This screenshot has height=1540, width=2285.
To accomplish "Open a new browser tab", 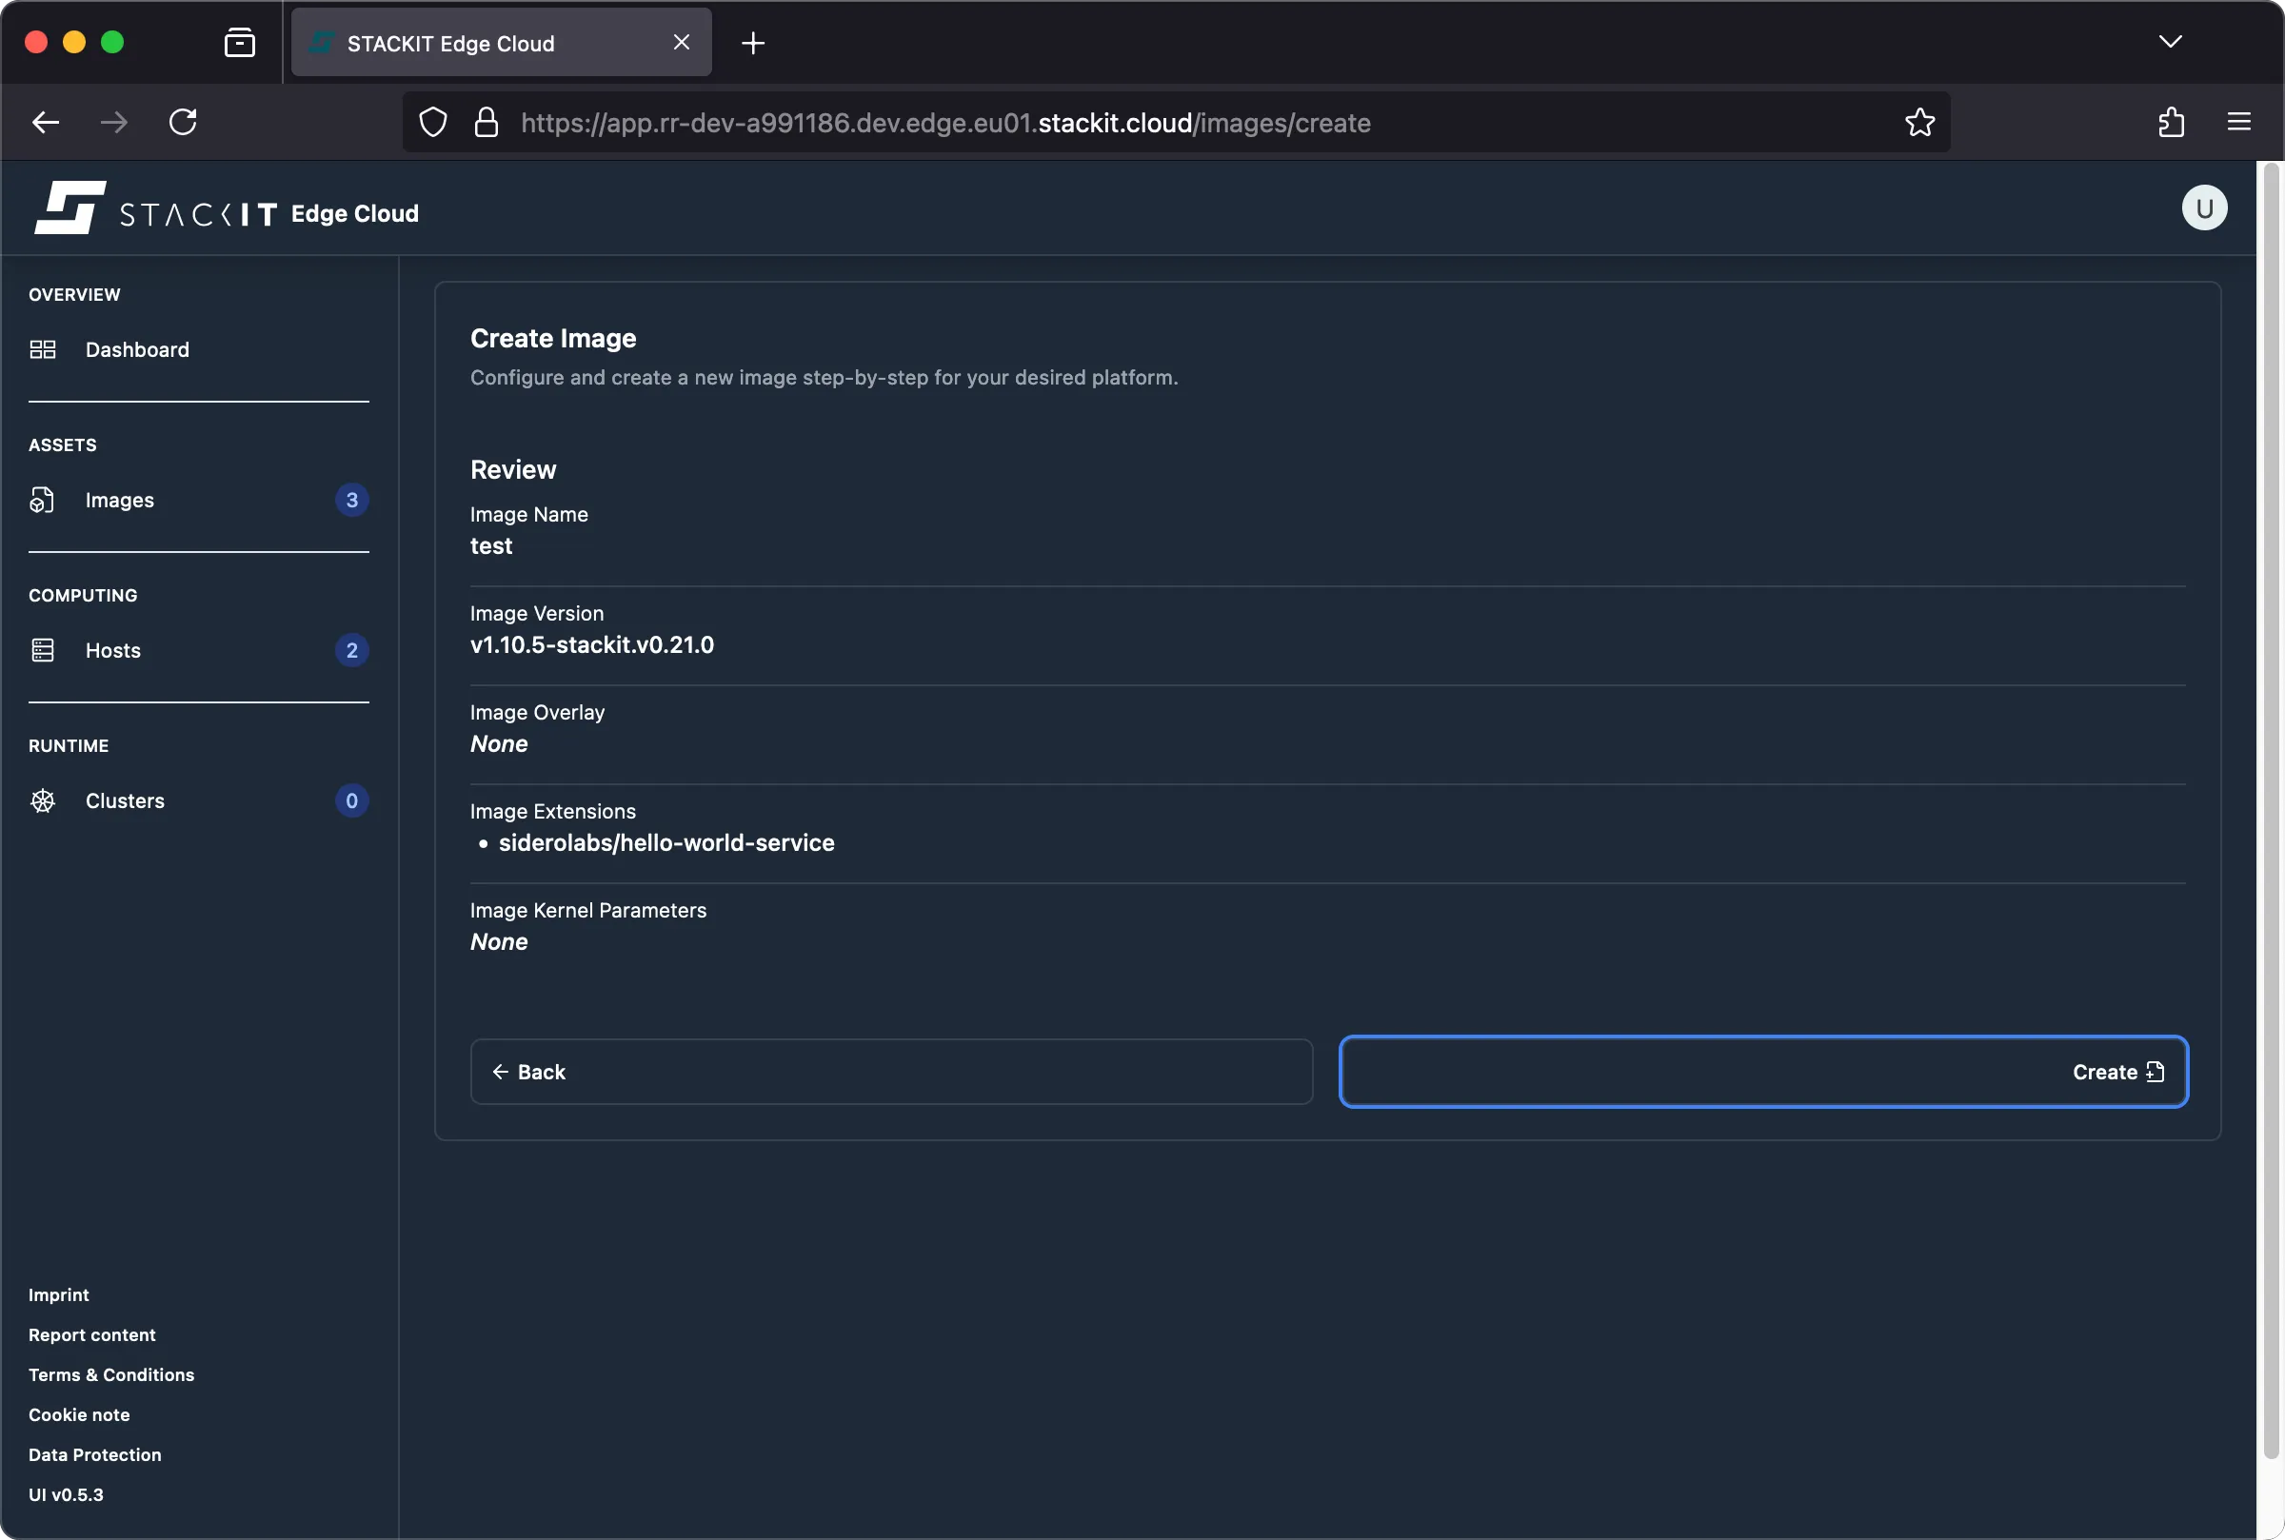I will (752, 42).
